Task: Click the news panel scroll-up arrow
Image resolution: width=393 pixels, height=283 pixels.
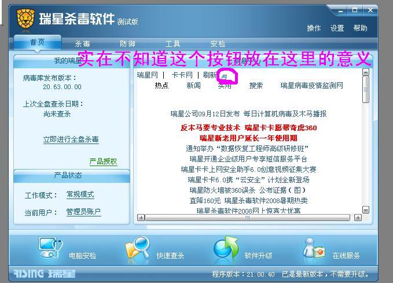Action: click(366, 72)
